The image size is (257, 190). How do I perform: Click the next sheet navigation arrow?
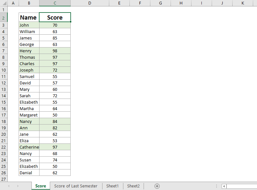pos(18,186)
